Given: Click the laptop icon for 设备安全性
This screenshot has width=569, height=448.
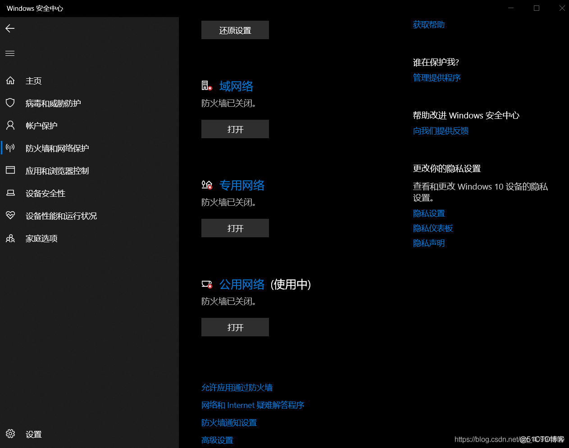Looking at the screenshot, I should pos(10,193).
